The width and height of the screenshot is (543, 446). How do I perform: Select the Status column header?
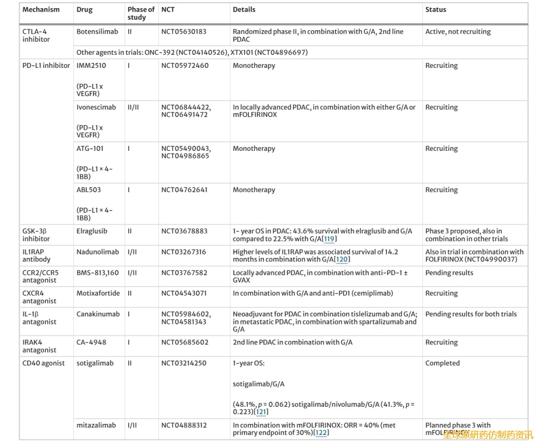click(435, 10)
